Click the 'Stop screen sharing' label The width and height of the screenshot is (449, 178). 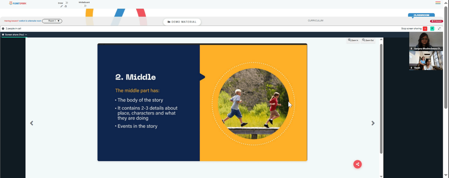tap(411, 29)
